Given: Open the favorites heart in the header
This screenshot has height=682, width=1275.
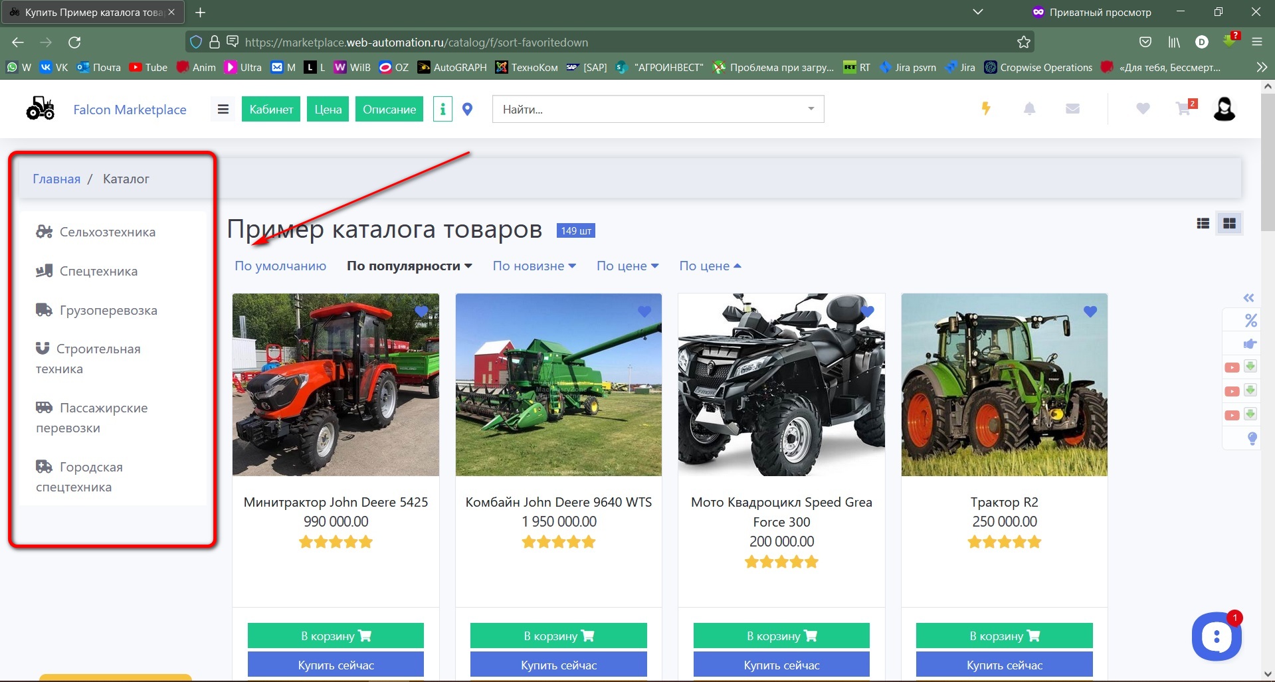Looking at the screenshot, I should 1143,108.
